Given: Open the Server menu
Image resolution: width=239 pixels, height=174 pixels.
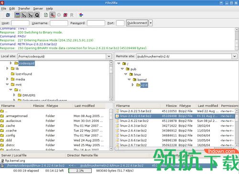Looking at the screenshot, I should (38, 9).
